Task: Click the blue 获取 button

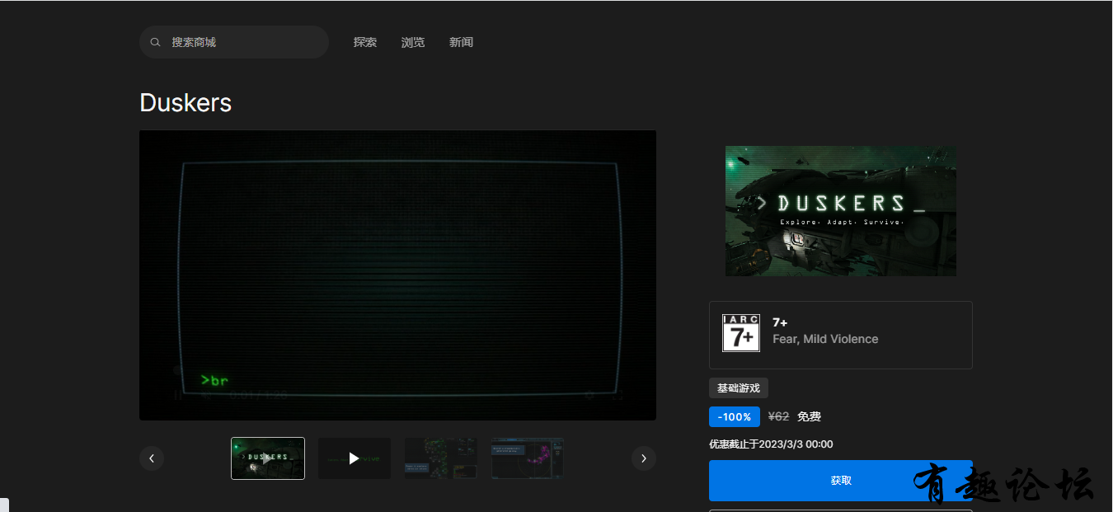Action: [x=841, y=481]
